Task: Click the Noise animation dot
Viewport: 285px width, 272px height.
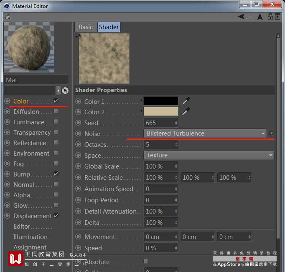Action: pos(78,133)
